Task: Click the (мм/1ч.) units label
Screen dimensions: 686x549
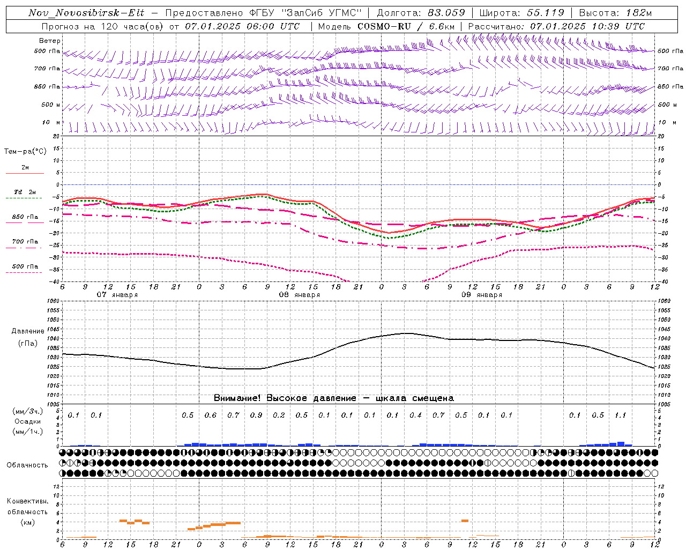Action: [x=28, y=432]
